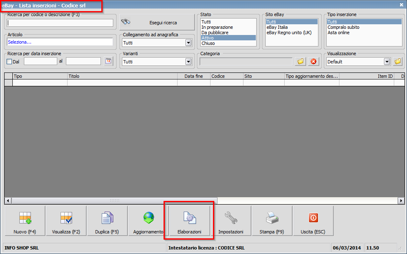Select Compralo subito listing type
Screen dimensions: 407x254
tap(364, 27)
